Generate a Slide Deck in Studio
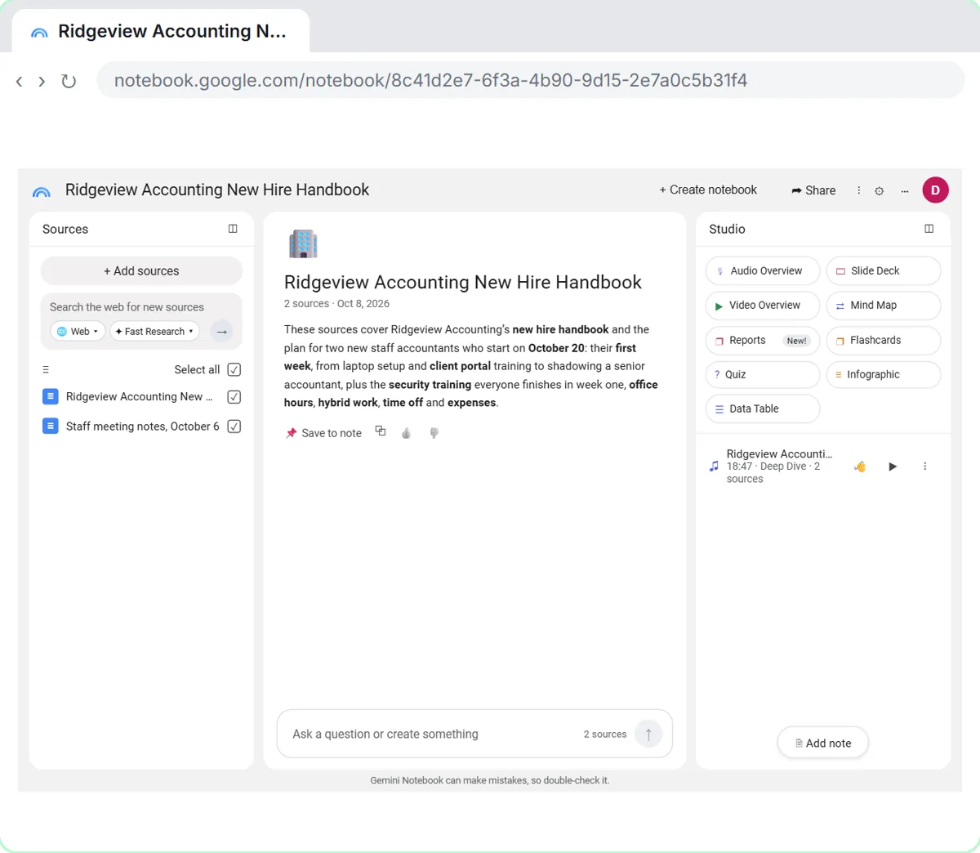Screen dimensions: 980x853 click(884, 271)
